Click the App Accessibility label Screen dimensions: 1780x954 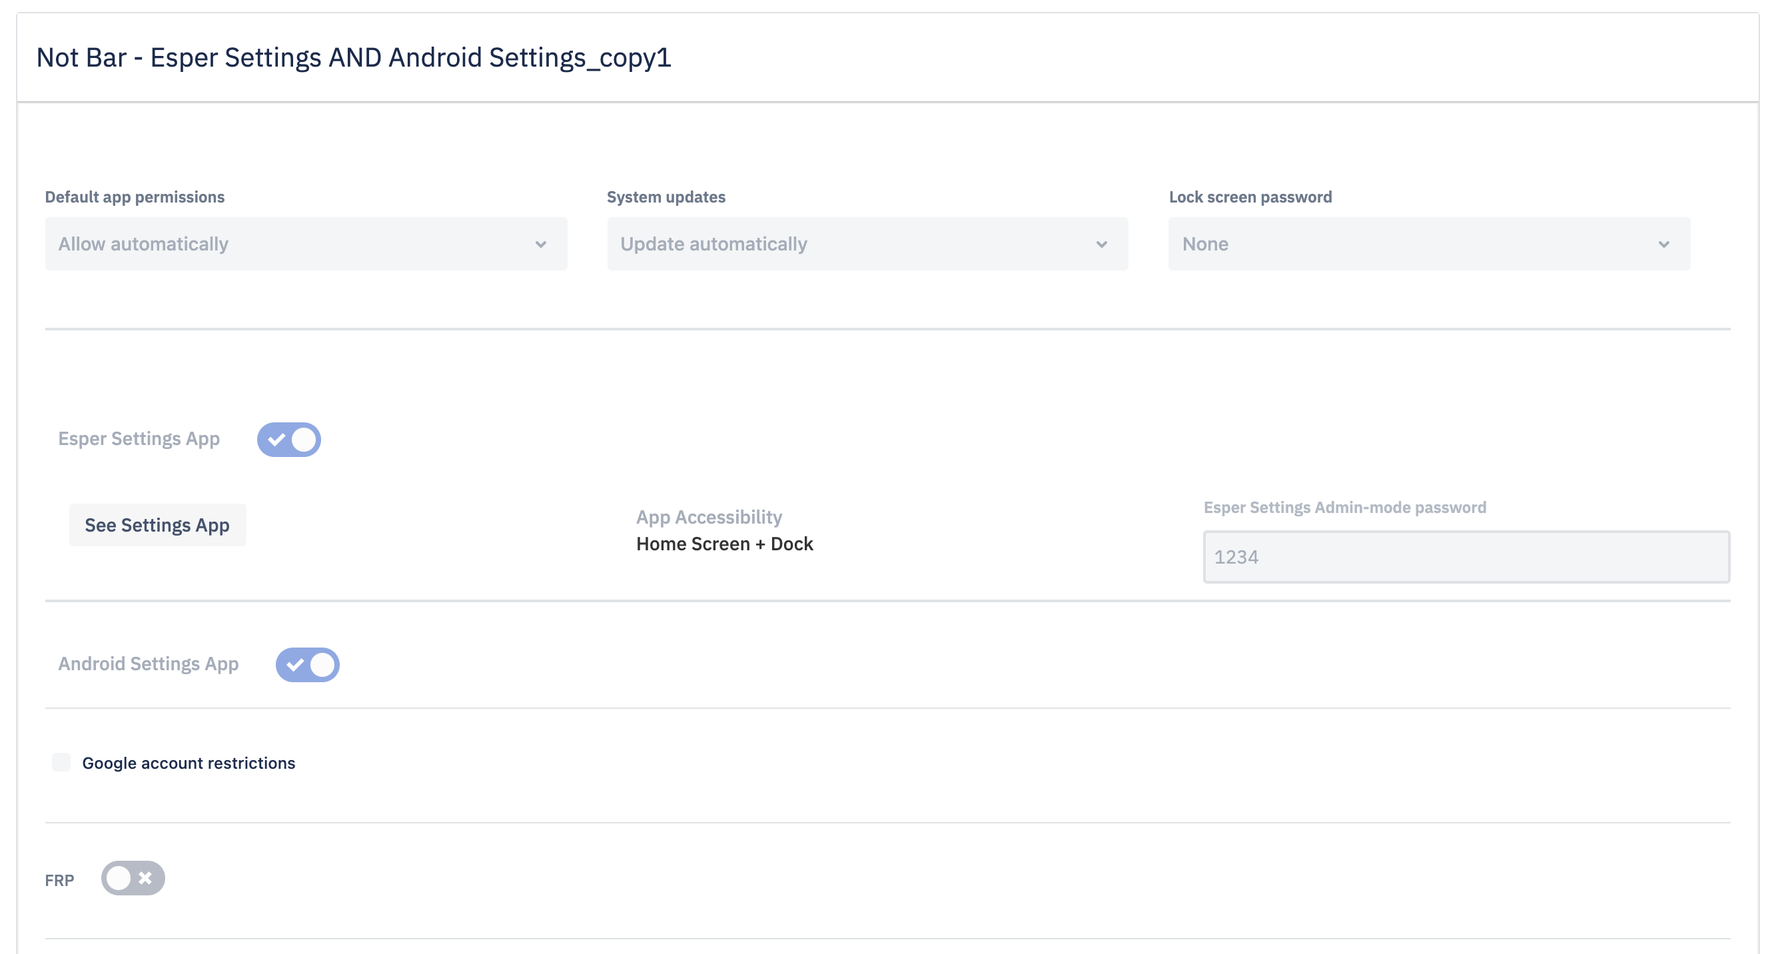pos(709,517)
